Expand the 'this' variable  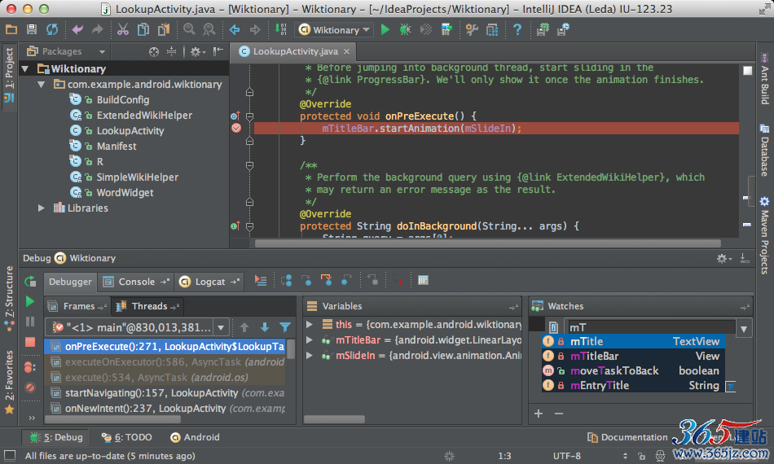point(310,325)
